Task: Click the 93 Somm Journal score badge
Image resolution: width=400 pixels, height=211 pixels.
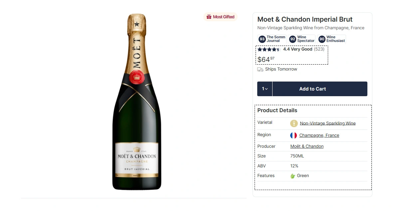Action: point(272,39)
